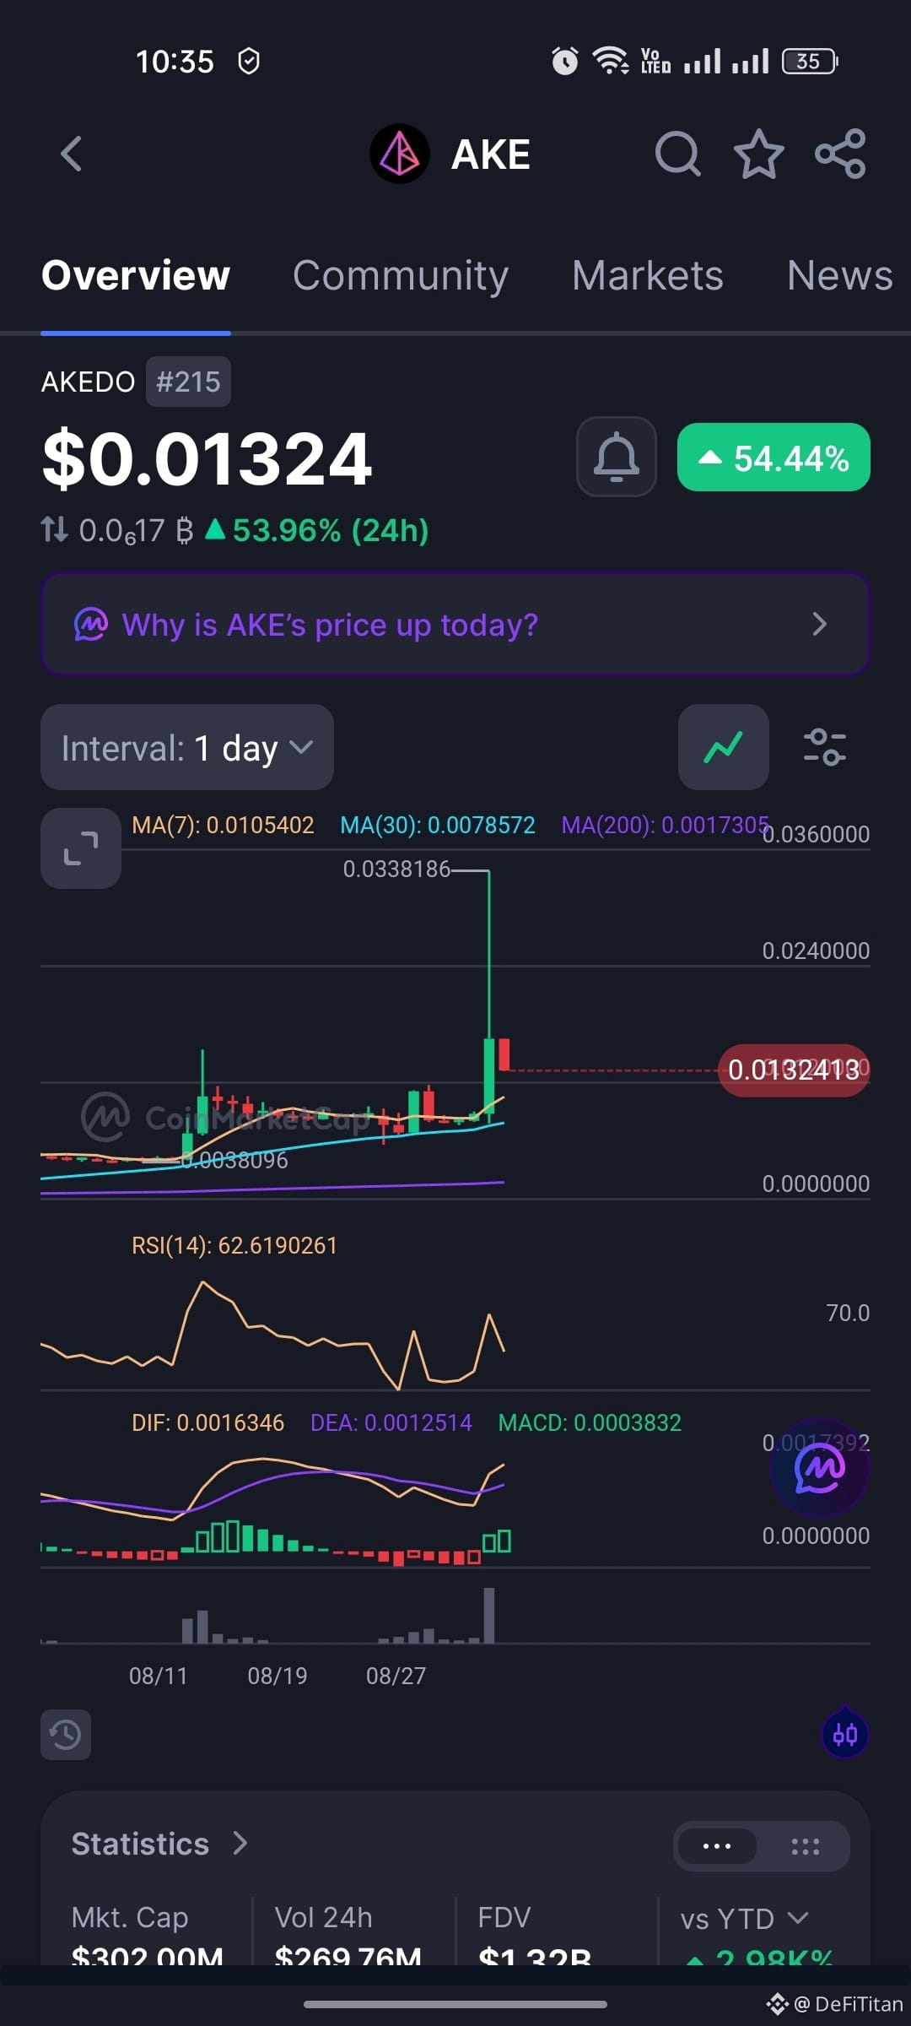Screen dimensions: 911x2026
Task: Set price alert with bell icon
Action: coord(617,457)
